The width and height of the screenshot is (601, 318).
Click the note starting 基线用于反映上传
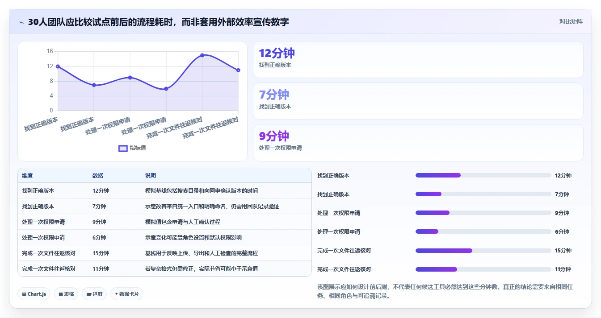(x=202, y=253)
